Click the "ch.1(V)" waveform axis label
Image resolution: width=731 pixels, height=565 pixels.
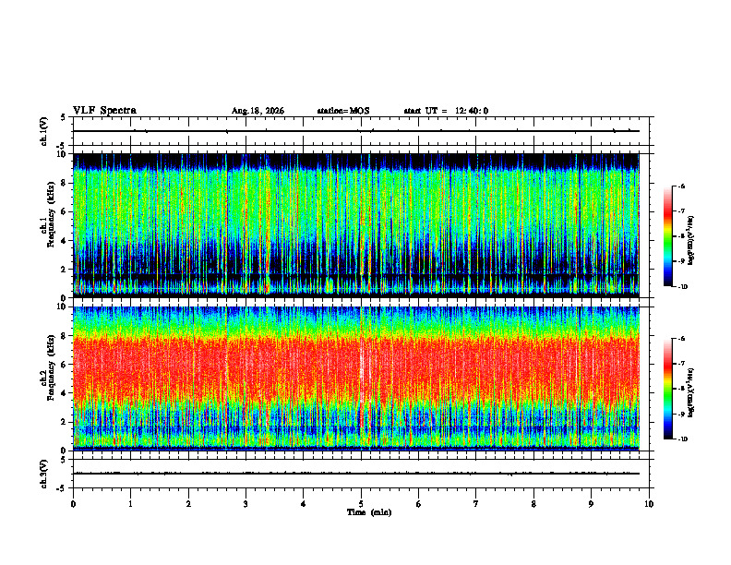tap(43, 131)
